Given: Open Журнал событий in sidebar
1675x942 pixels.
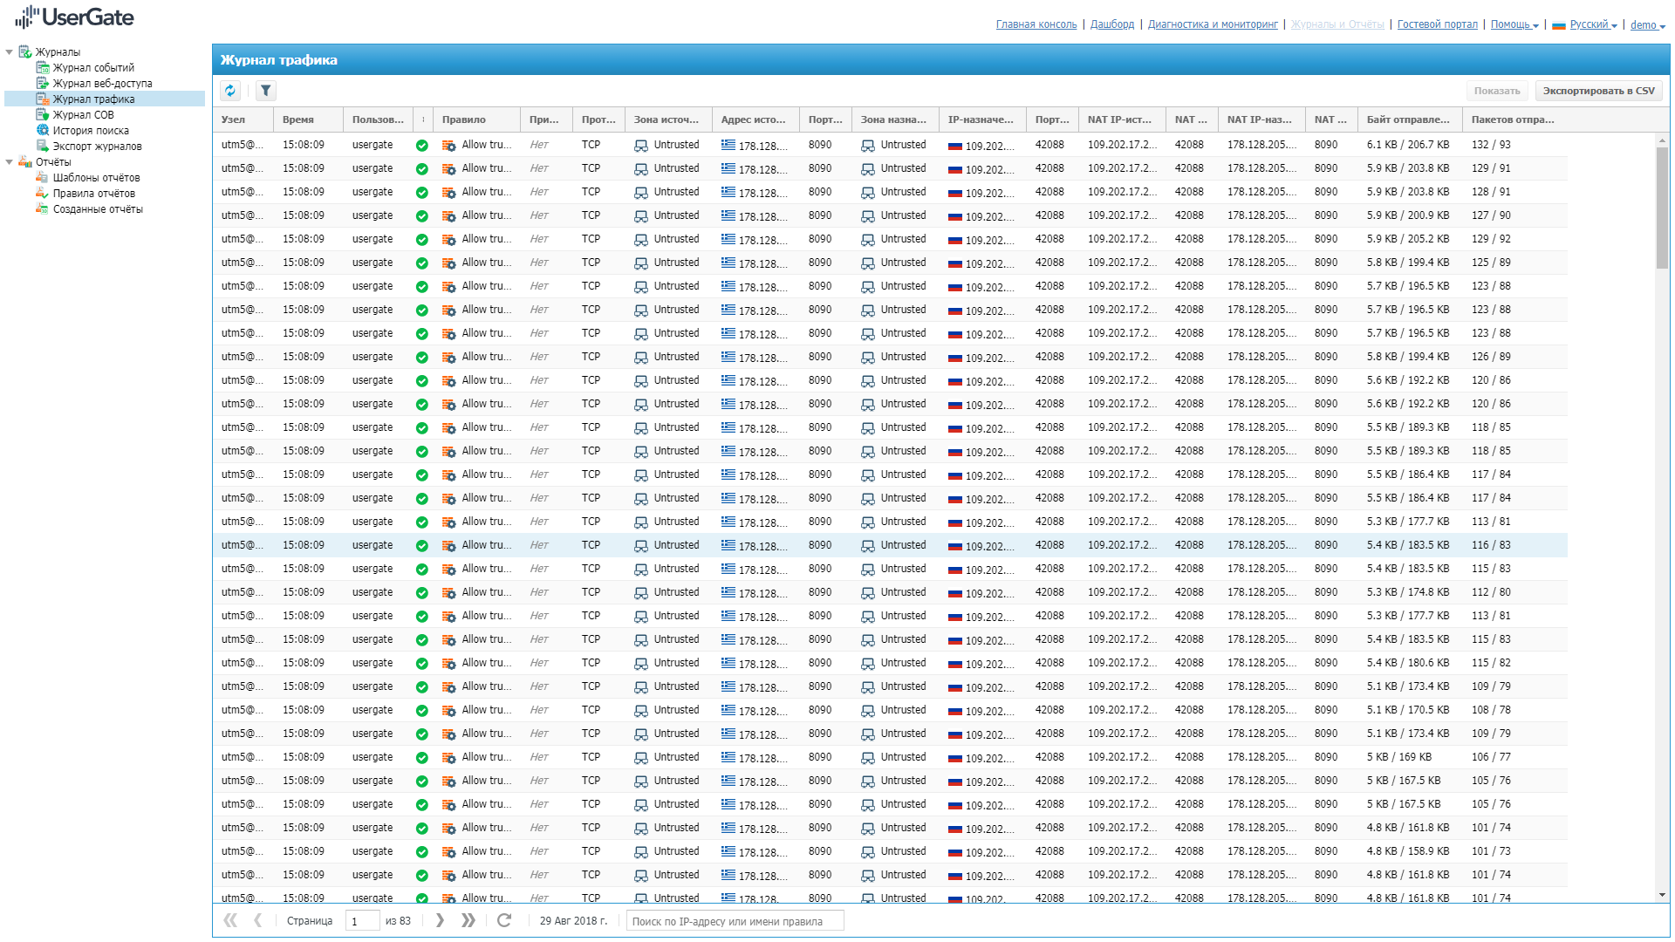Looking at the screenshot, I should [93, 68].
